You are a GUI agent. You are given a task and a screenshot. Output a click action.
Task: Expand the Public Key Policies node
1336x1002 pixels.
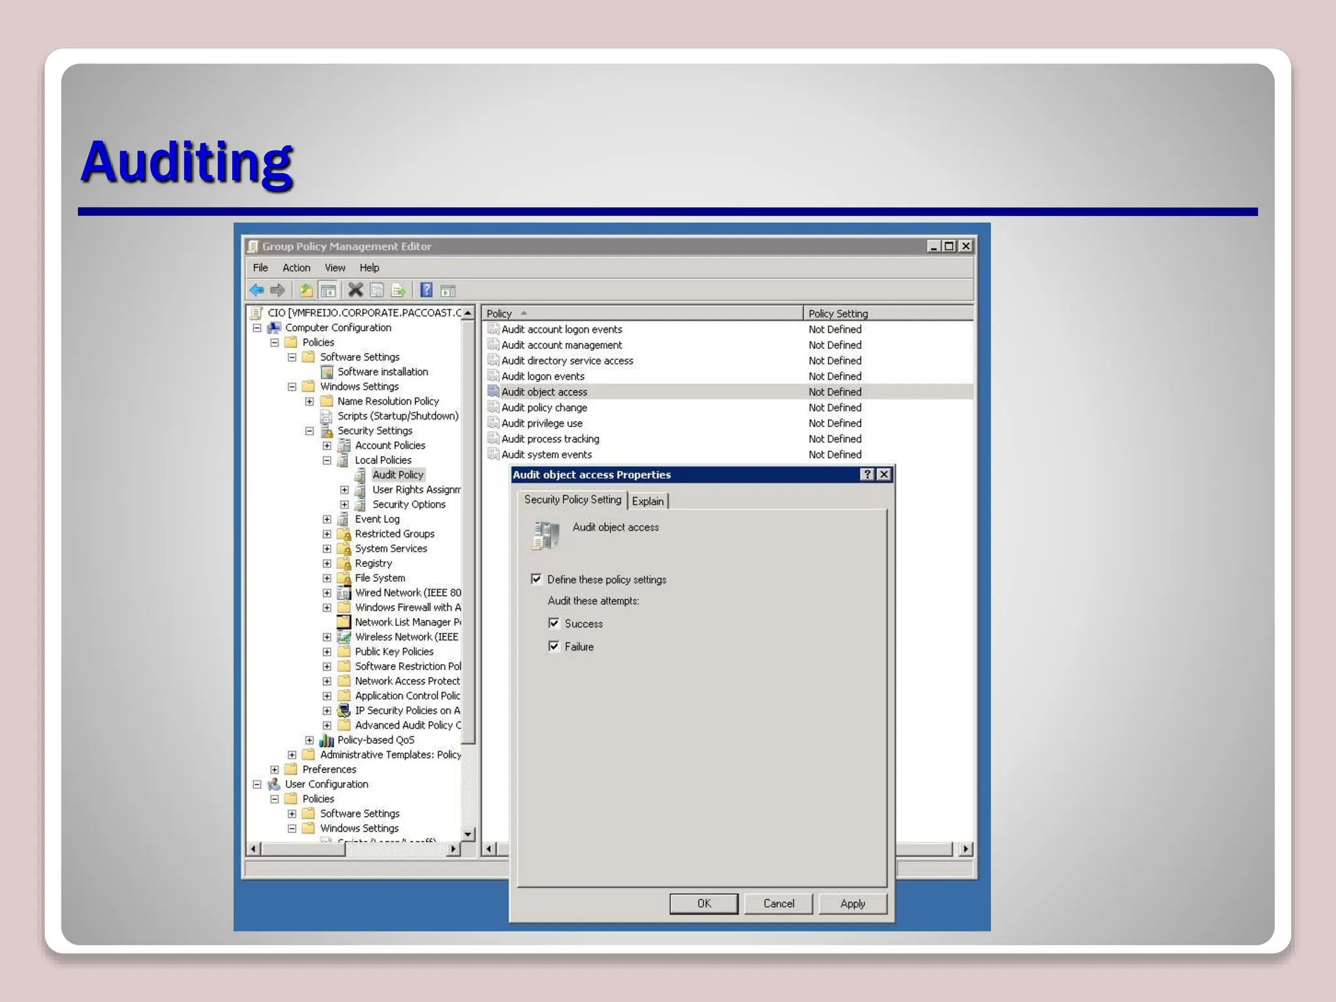pyautogui.click(x=327, y=652)
